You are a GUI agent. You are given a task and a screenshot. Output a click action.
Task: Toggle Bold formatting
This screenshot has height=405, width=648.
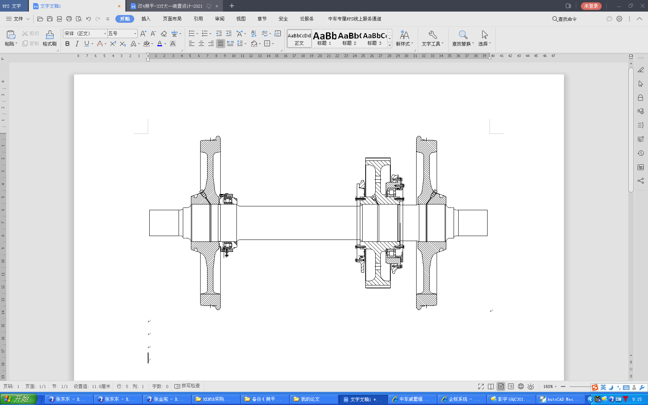click(x=67, y=44)
